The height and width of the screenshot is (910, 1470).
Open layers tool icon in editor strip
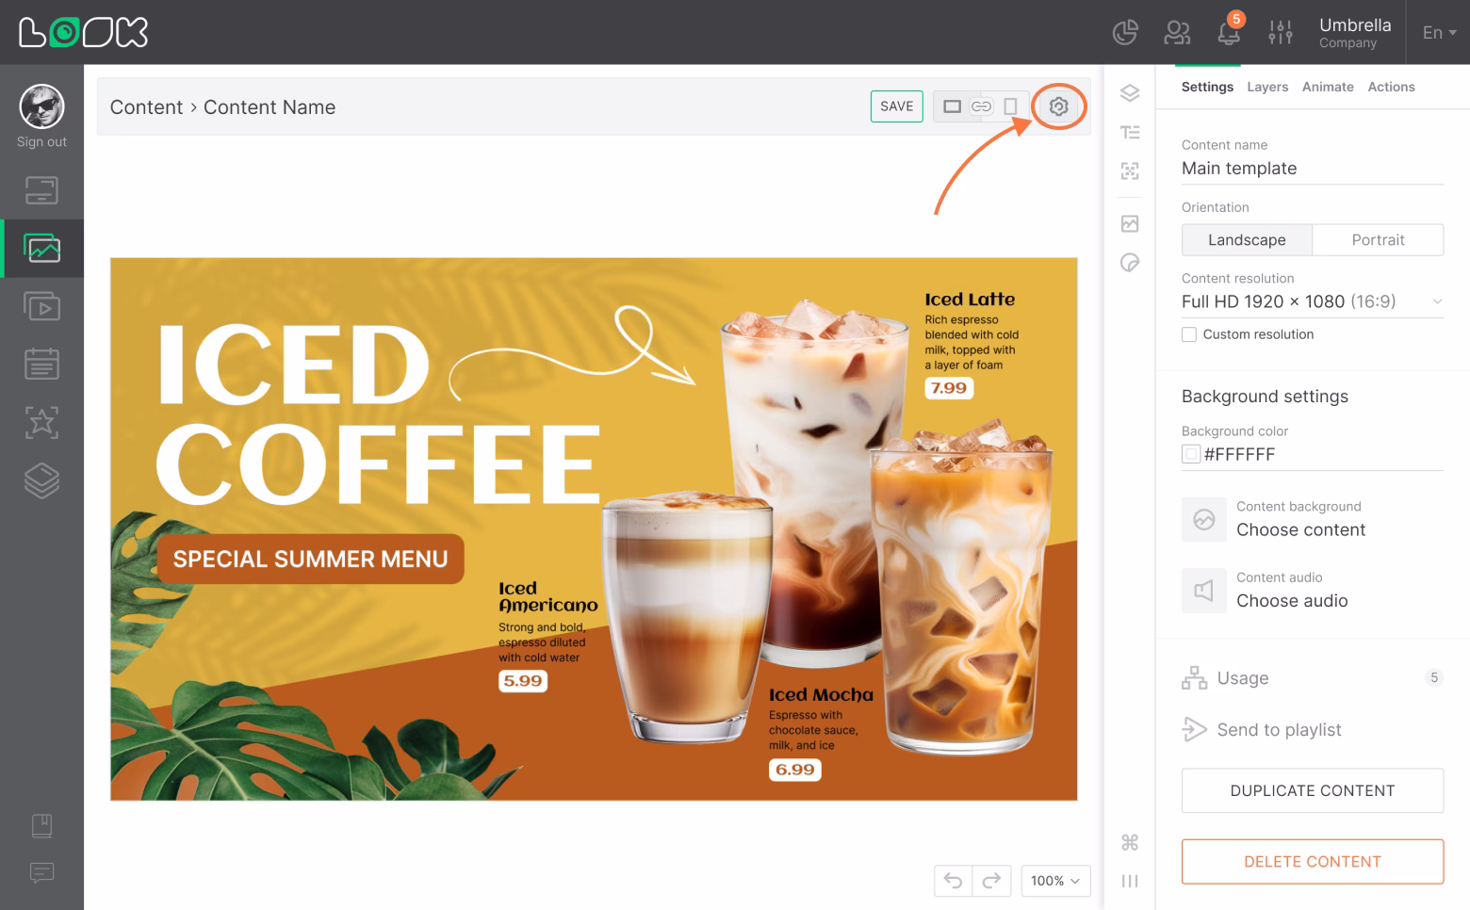(1130, 92)
